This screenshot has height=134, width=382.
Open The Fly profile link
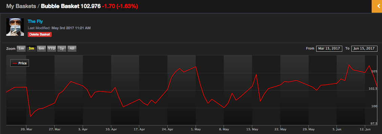tap(35, 21)
